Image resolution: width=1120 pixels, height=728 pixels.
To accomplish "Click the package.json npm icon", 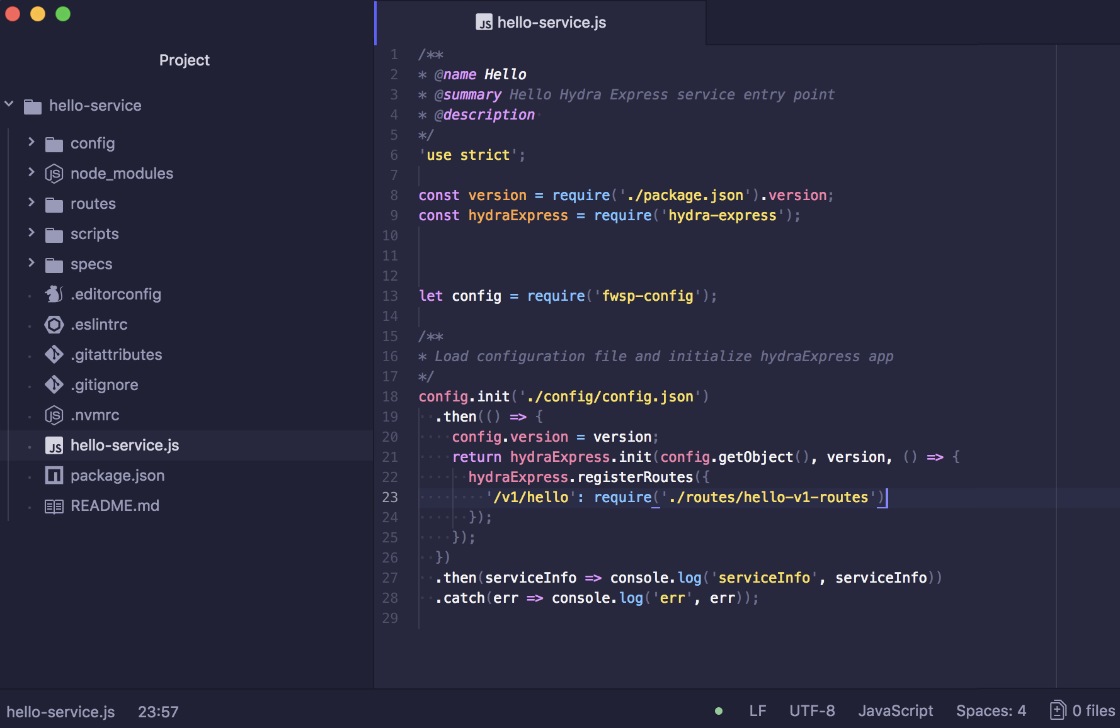I will point(54,476).
